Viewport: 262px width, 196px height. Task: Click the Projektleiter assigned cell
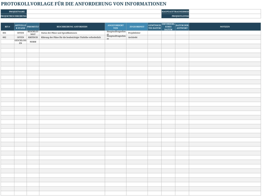[x=137, y=33]
